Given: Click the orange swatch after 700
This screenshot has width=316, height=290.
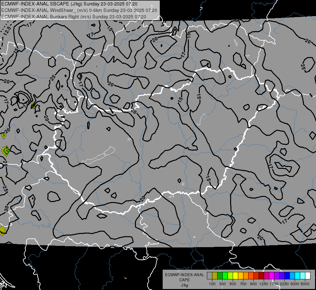Looking at the screenshot, I should (x=246, y=276).
